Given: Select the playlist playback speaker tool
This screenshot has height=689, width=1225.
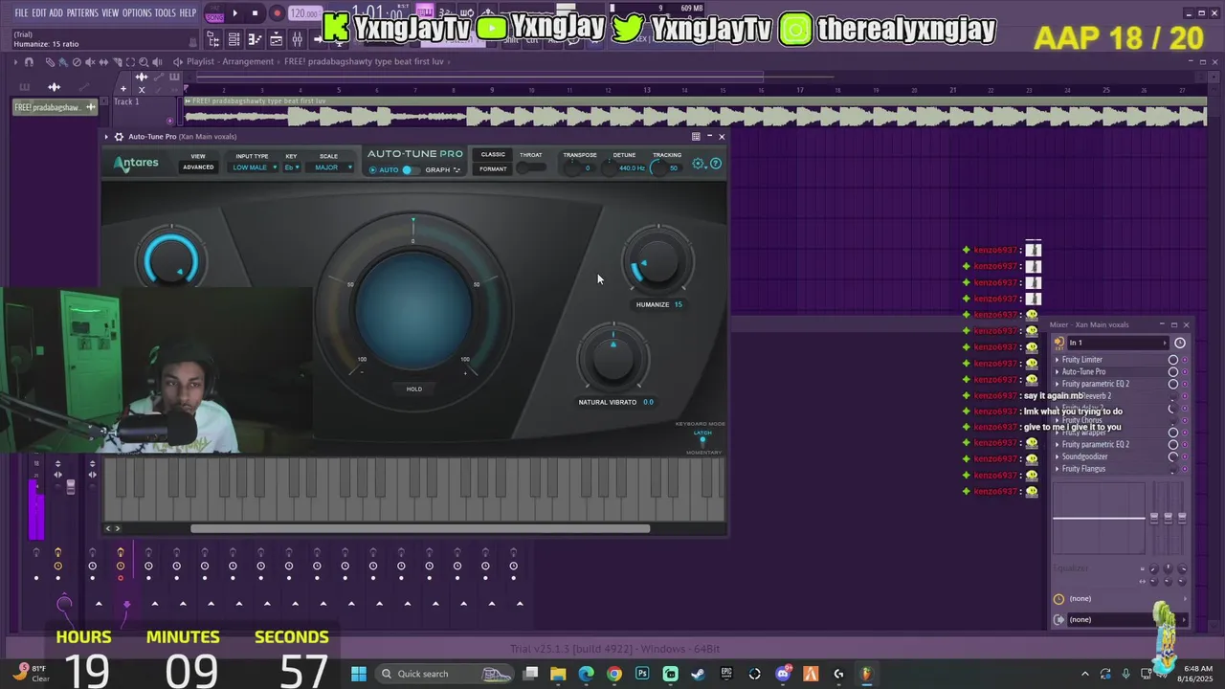Looking at the screenshot, I should pos(157,62).
